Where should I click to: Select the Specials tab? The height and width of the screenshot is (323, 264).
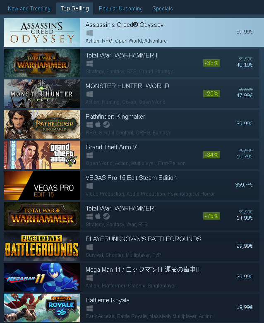(x=162, y=8)
